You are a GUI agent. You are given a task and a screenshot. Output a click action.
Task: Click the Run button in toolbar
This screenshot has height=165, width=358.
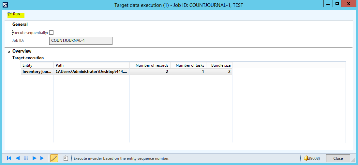pos(14,14)
